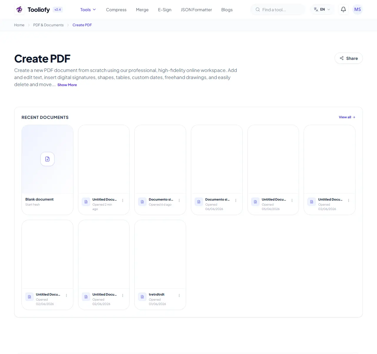Viewport: 377px width, 354px height.
Task: Open options menu for document opened 05/06/2026
Action: tap(292, 200)
